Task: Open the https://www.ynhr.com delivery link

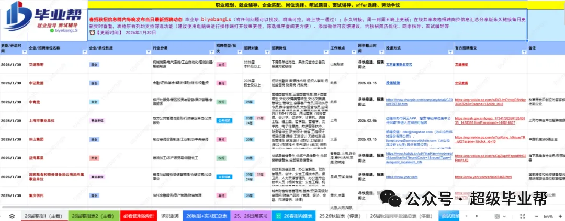Action: (401, 177)
